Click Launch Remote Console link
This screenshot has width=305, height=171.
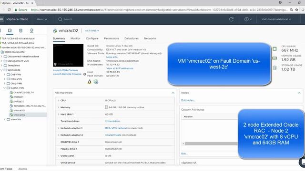67,74
